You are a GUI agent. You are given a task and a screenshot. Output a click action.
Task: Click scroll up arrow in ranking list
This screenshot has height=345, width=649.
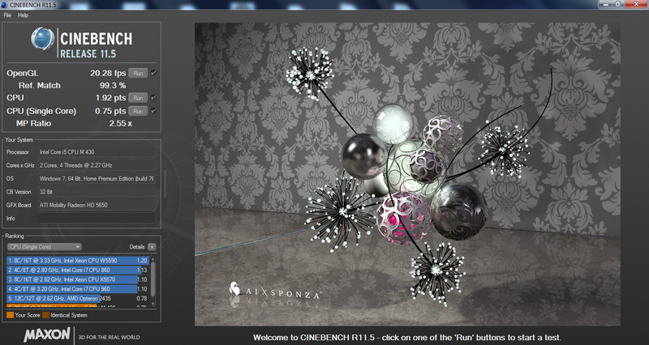[153, 259]
